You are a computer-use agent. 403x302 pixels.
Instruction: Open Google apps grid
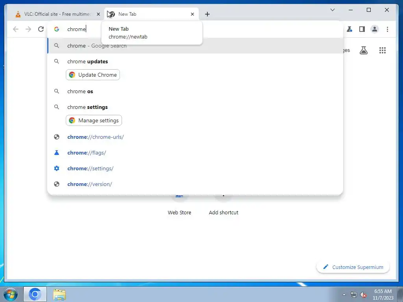click(x=383, y=50)
